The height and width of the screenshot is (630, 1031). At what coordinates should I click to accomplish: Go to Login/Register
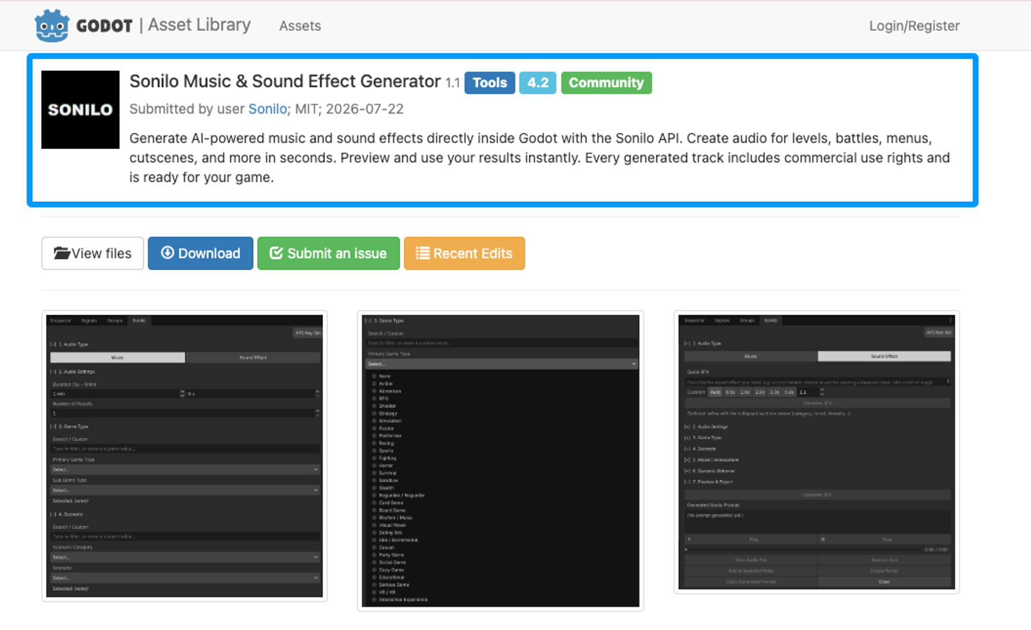click(914, 26)
